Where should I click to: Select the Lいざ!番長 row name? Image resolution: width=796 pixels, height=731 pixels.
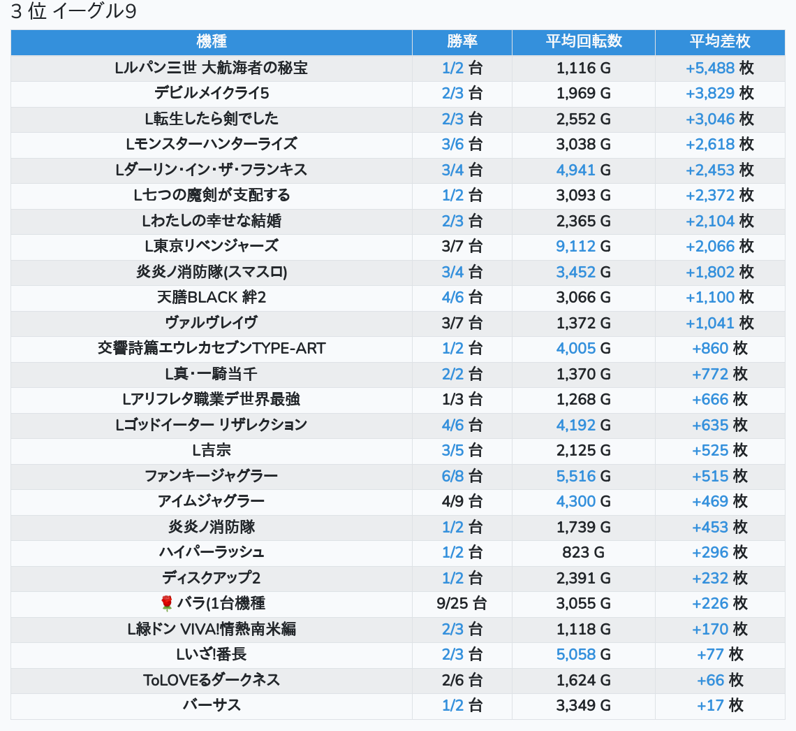pyautogui.click(x=211, y=654)
